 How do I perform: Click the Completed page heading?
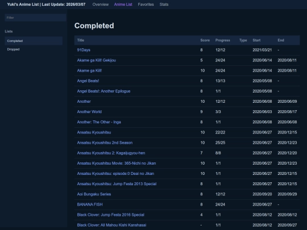[x=94, y=26]
